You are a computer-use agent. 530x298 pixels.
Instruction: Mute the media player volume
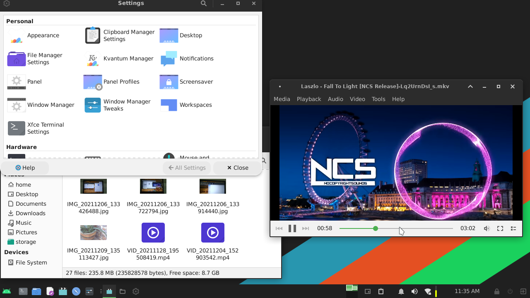click(487, 228)
